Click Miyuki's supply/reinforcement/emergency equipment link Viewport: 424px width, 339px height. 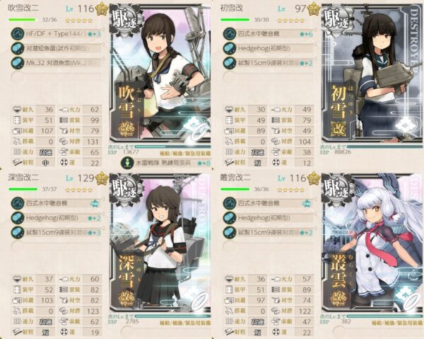(x=185, y=323)
